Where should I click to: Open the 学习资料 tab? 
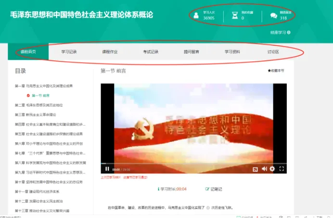(x=232, y=52)
